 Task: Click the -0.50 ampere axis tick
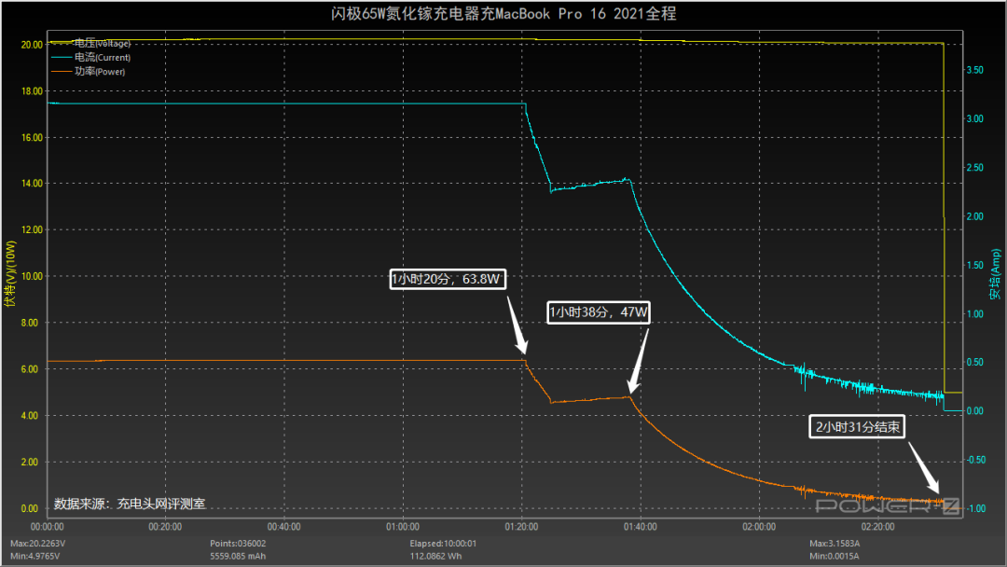pos(976,460)
